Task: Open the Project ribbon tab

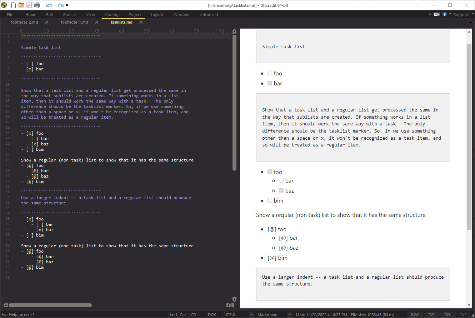Action: pos(135,15)
